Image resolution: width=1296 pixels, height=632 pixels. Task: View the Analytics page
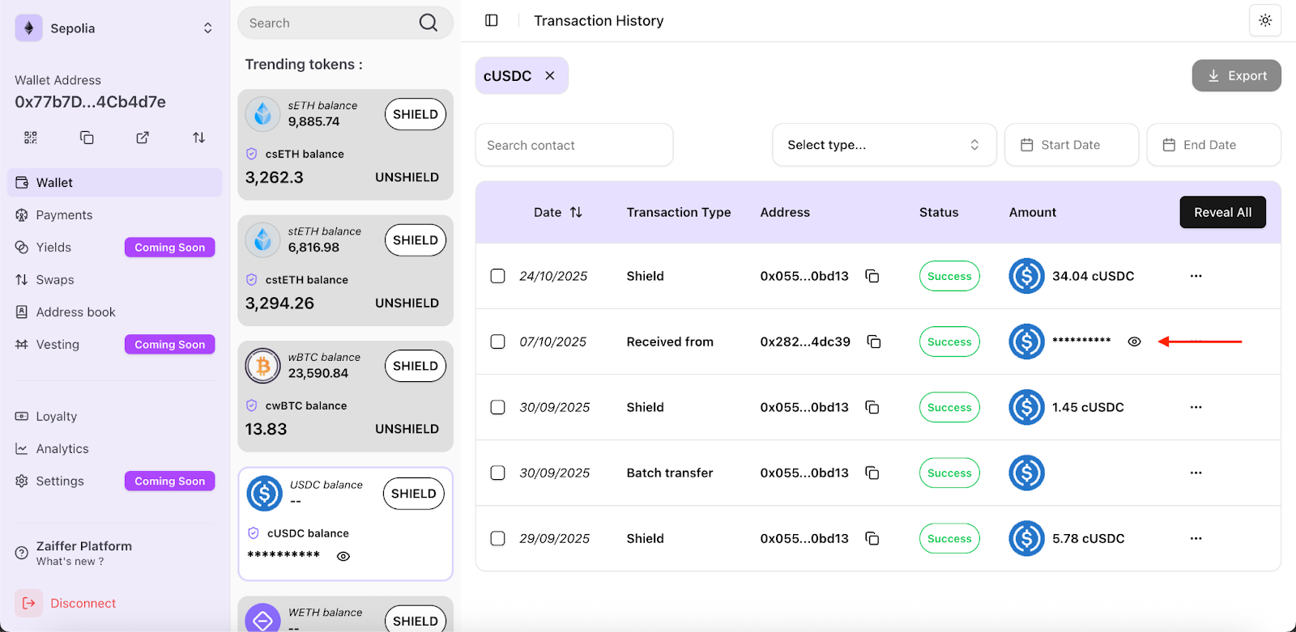114,449
